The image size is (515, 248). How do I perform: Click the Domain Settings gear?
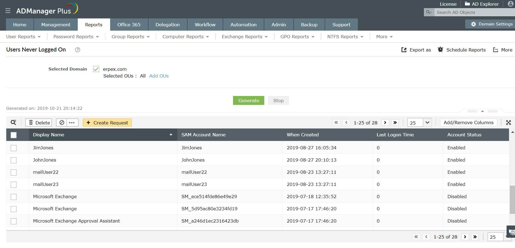473,24
